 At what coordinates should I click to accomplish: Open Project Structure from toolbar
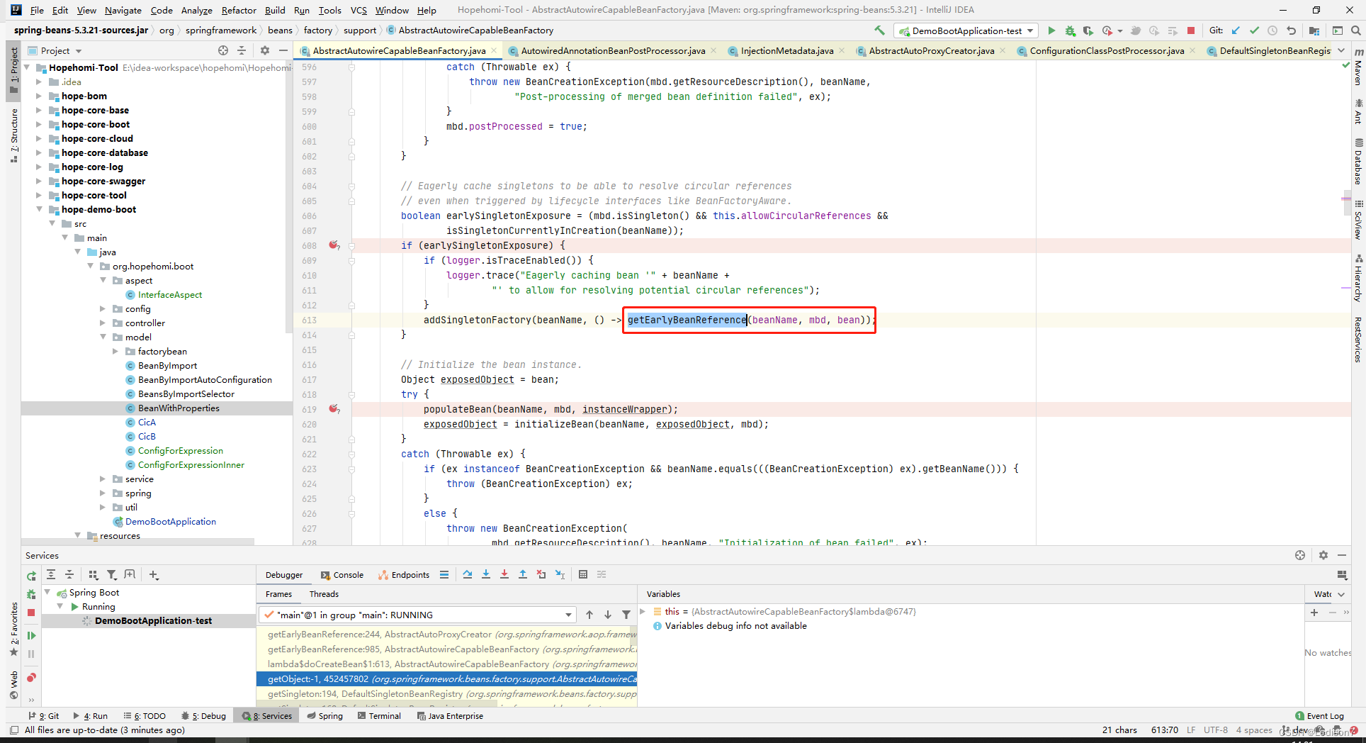(1314, 30)
